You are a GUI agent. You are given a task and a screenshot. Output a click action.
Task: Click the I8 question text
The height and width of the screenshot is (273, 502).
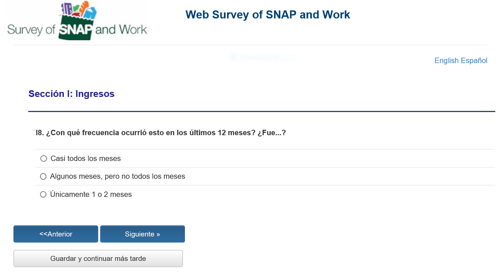(161, 133)
